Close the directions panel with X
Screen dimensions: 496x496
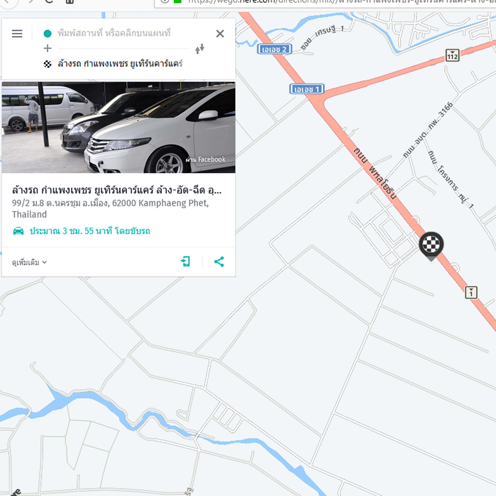[220, 33]
